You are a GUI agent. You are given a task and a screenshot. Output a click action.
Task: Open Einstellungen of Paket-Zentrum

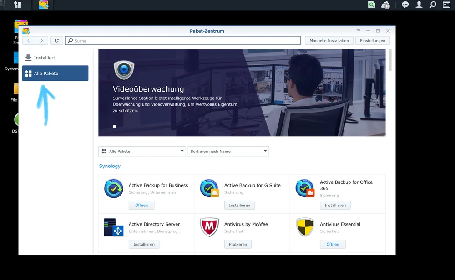(373, 40)
